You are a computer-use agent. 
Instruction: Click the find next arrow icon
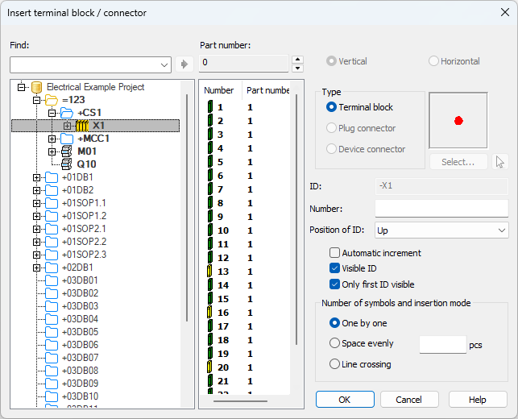[x=184, y=64]
